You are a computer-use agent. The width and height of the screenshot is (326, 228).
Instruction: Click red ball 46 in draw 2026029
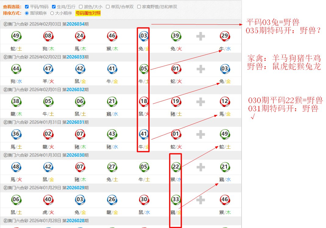click(224, 200)
